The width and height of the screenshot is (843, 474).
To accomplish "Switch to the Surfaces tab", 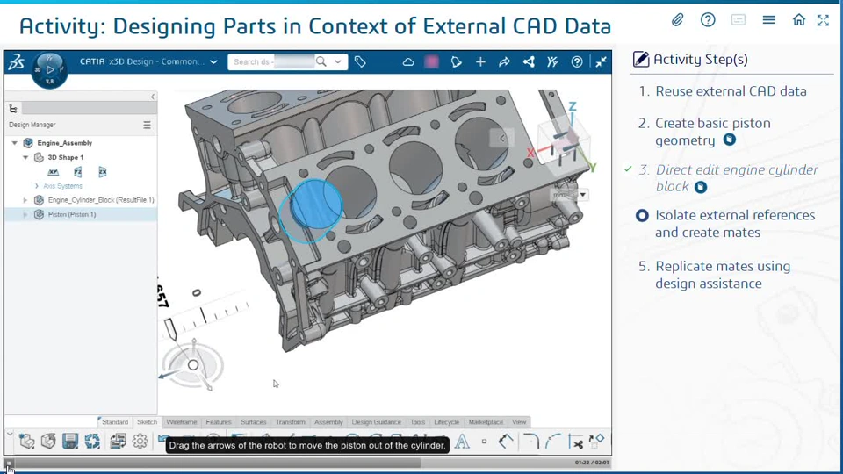I will pos(253,422).
